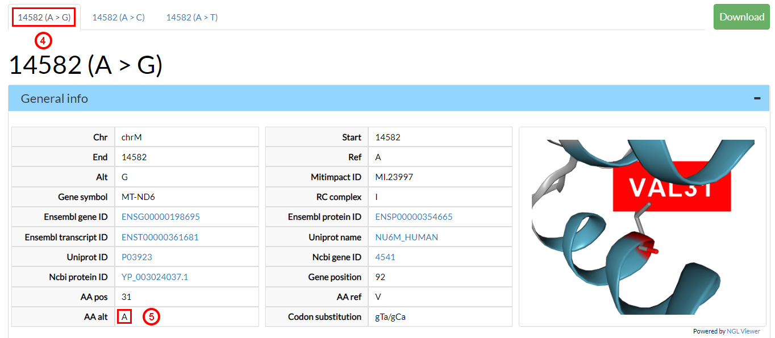The image size is (775, 338).
Task: Open Uniprot ID P03923 link
Action: 137,257
